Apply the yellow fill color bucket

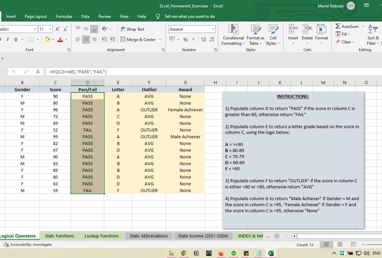47,39
